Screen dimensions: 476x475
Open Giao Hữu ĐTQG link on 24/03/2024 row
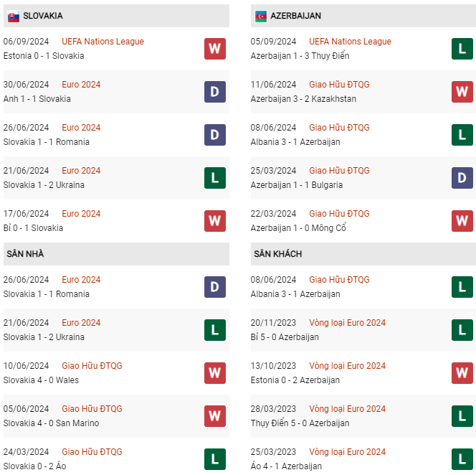(92, 452)
